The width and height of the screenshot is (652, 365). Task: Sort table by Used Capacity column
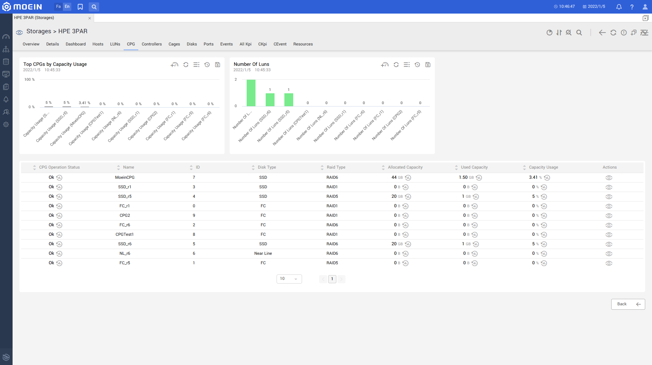click(456, 168)
